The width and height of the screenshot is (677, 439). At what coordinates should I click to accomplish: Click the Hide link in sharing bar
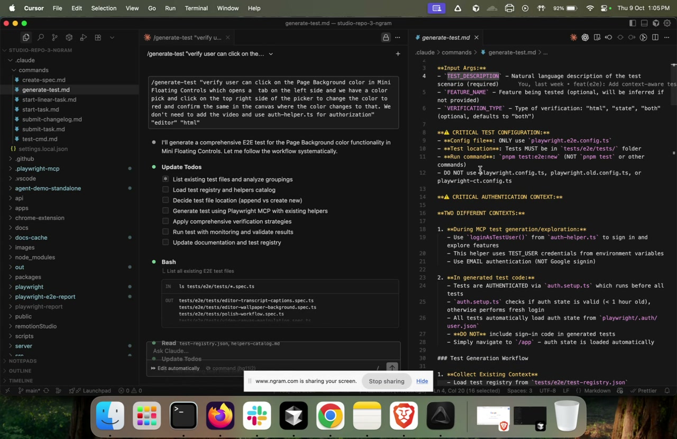(422, 381)
